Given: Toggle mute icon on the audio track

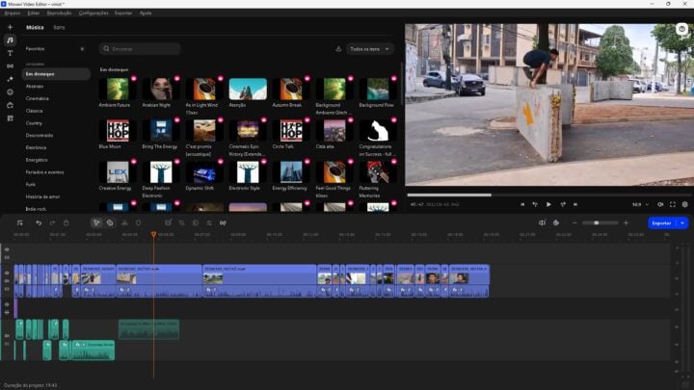Looking at the screenshot, I should pyautogui.click(x=7, y=345).
